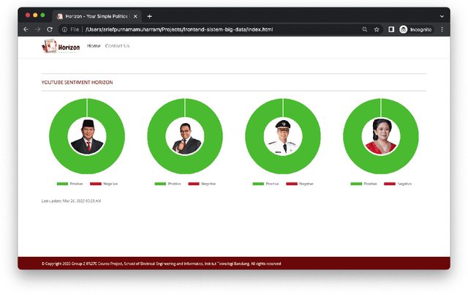Click the browser forward arrow
This screenshot has height=295, width=468.
[38, 29]
